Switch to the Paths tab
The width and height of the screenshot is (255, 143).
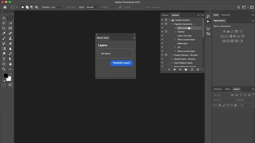coord(228,89)
